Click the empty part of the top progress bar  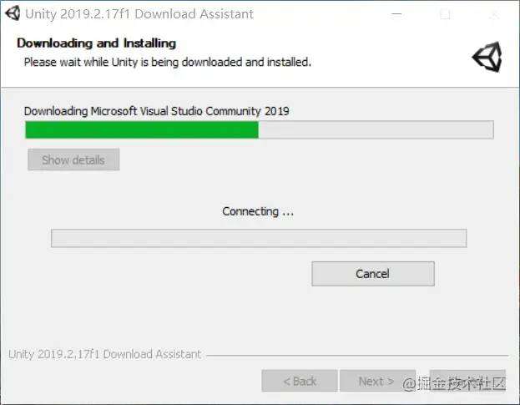click(376, 129)
